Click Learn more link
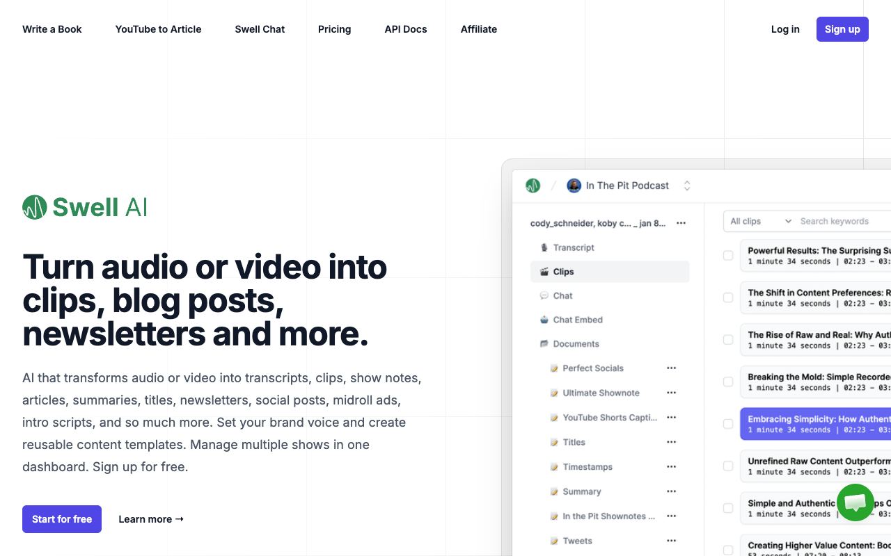The width and height of the screenshot is (891, 556). (x=151, y=519)
